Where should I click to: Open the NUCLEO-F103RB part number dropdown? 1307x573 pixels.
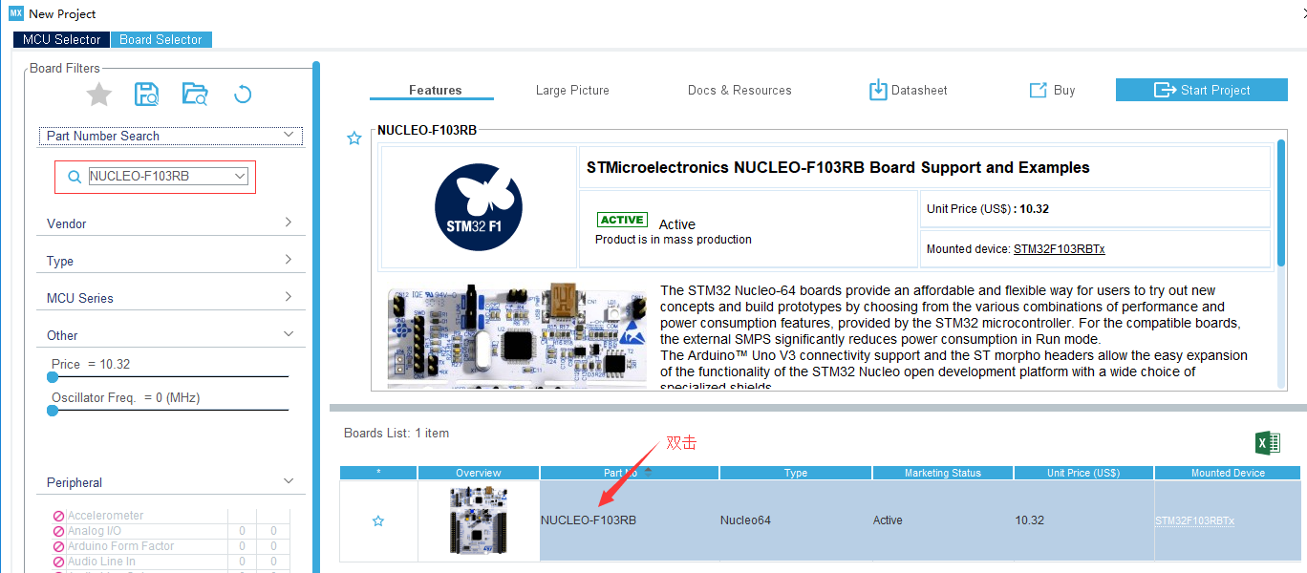coord(241,176)
